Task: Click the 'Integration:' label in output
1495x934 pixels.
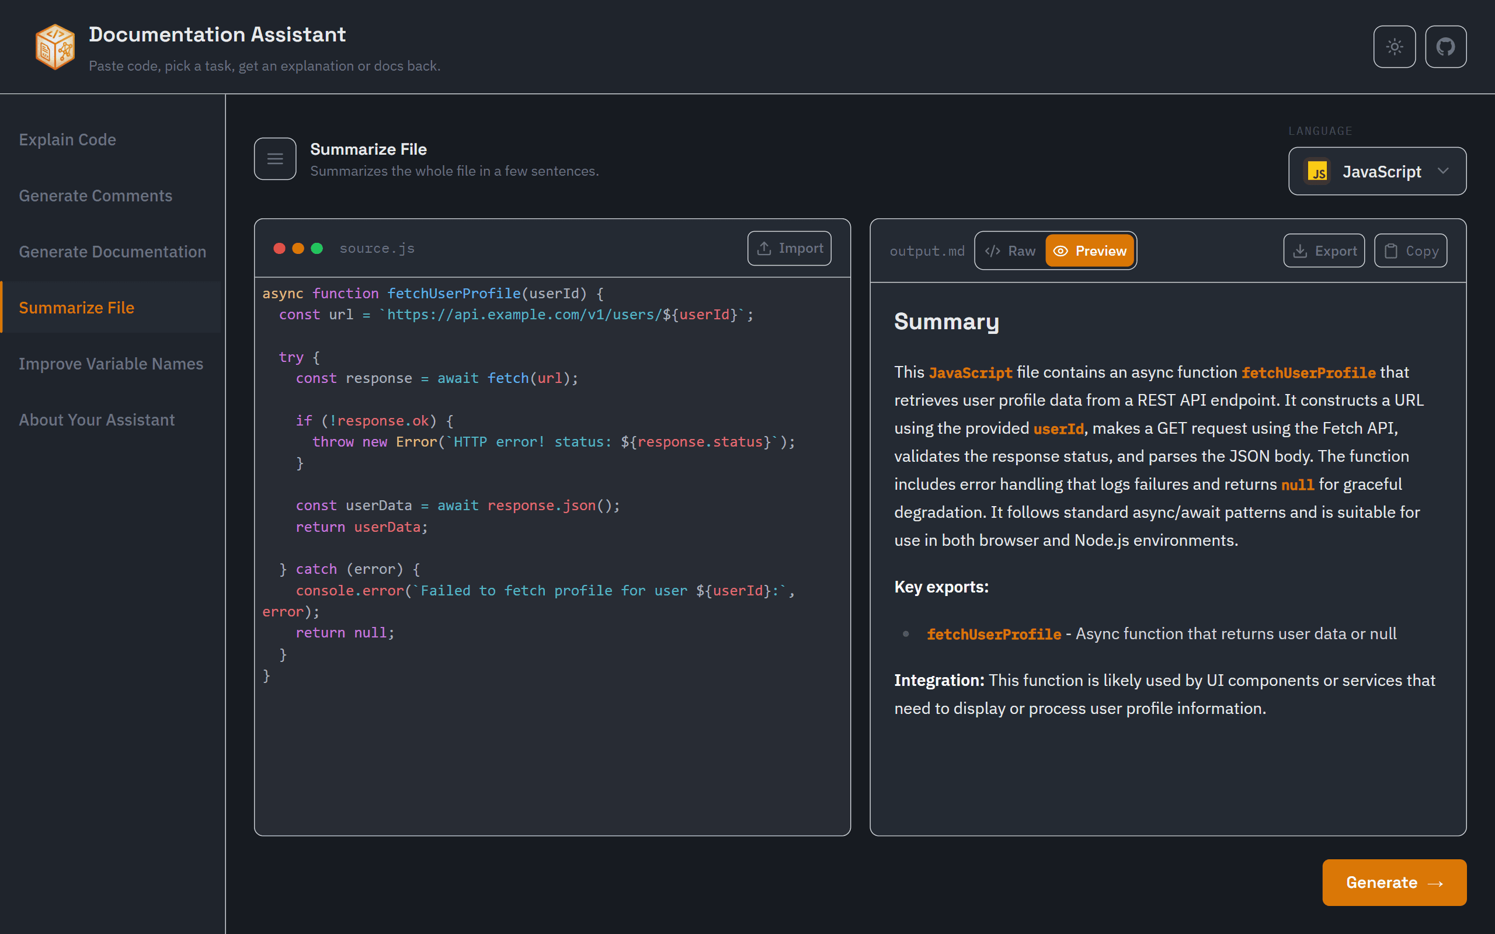Action: (939, 680)
